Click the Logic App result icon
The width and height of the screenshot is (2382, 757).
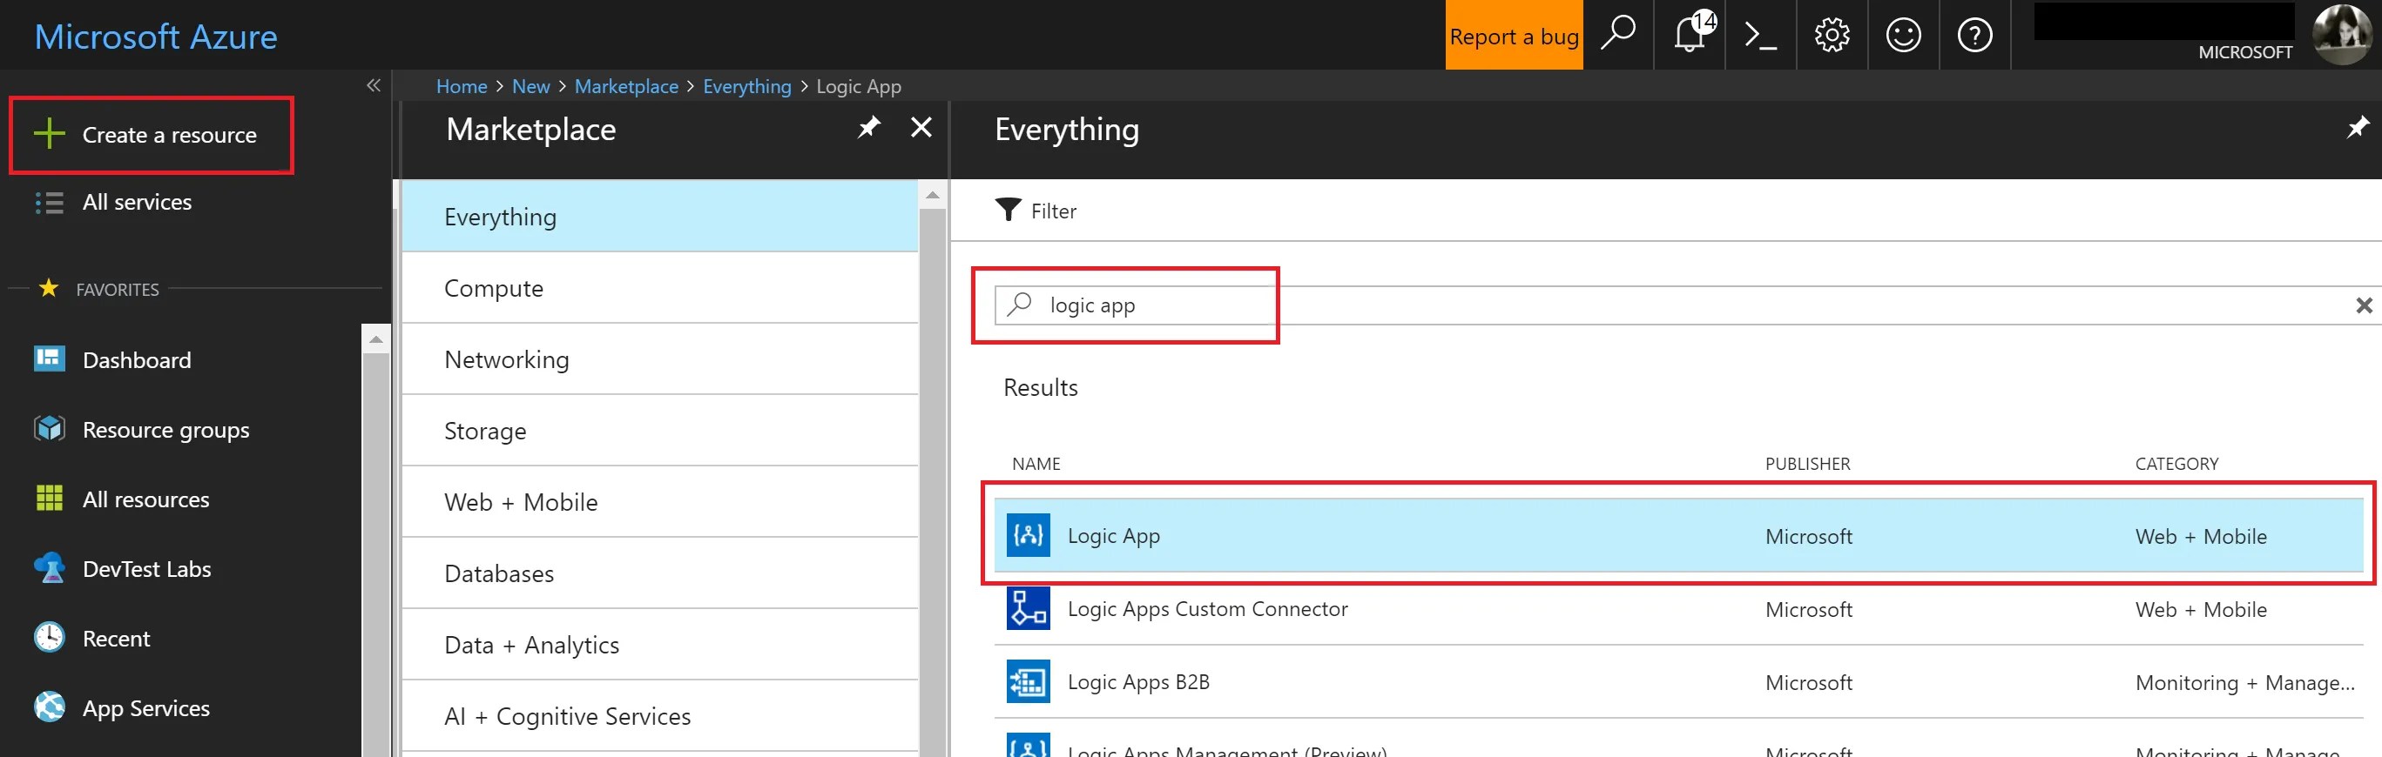(1029, 535)
